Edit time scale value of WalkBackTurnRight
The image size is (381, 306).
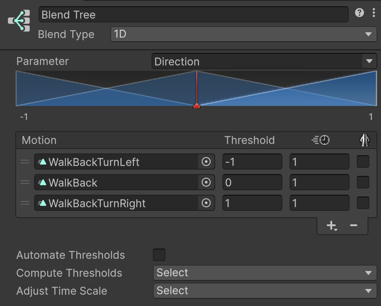[320, 203]
